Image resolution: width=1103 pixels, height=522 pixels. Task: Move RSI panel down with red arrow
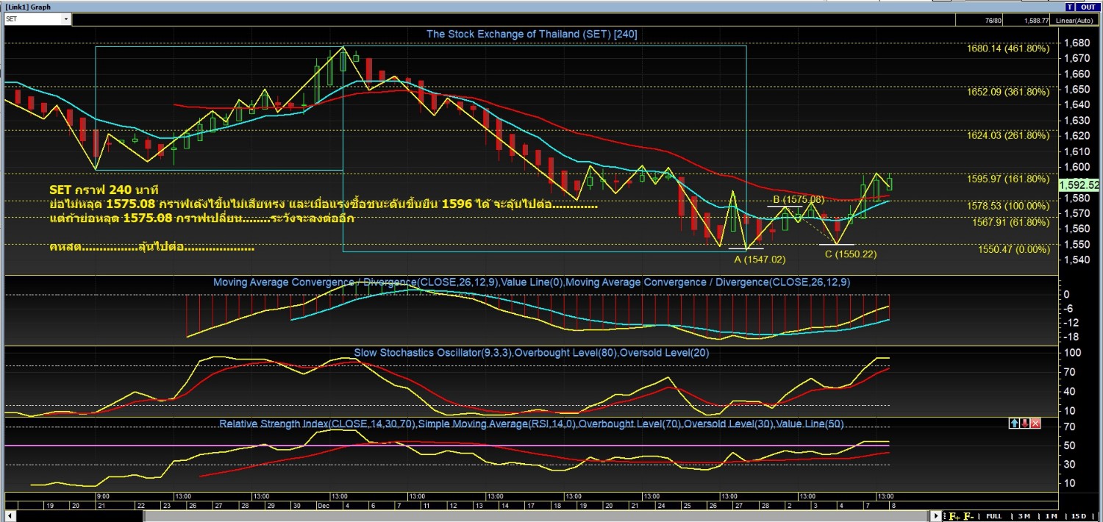click(1025, 423)
